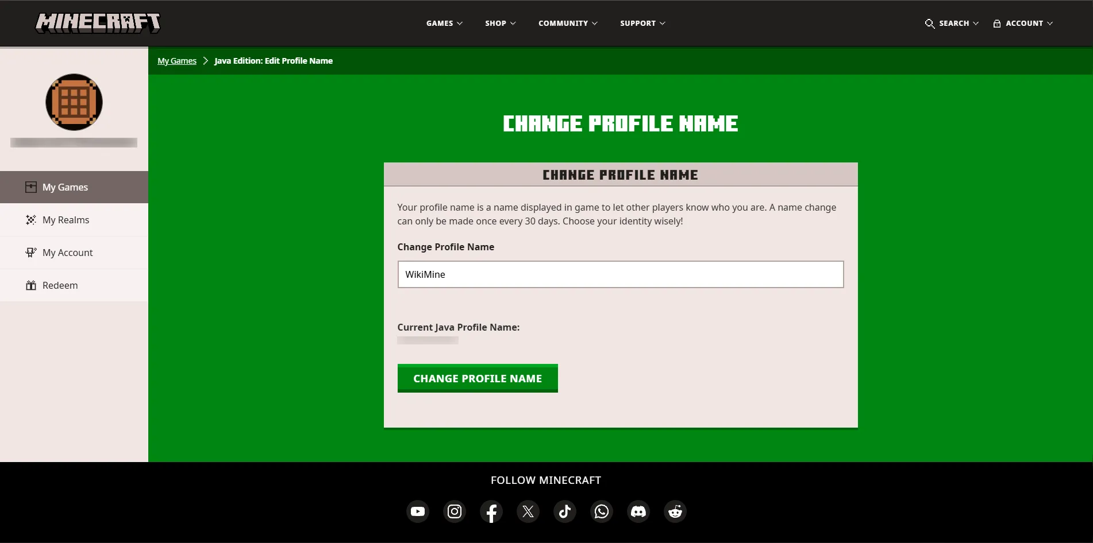Expand the Shop dropdown menu

pyautogui.click(x=500, y=24)
